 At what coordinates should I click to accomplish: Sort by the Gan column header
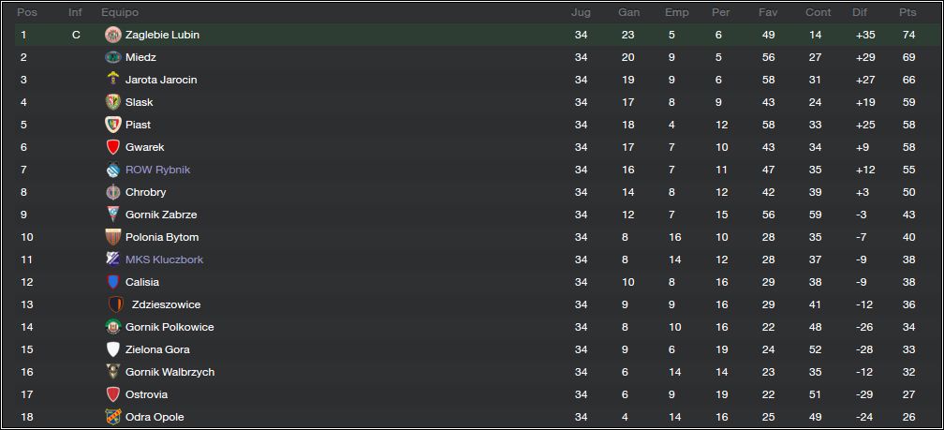tap(628, 12)
